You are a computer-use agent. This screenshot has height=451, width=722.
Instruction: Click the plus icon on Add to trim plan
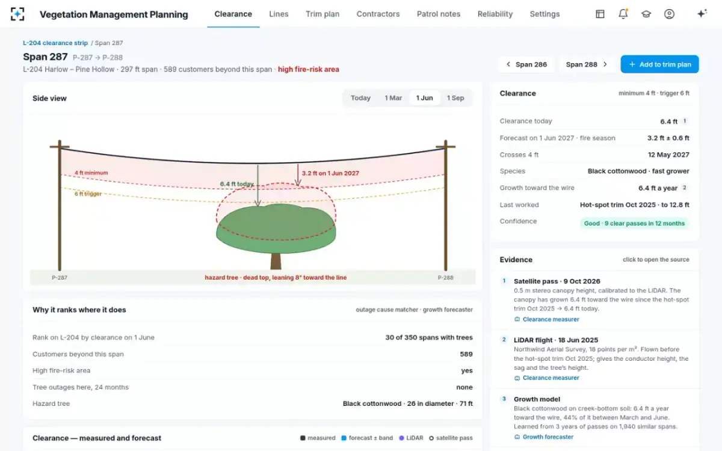pyautogui.click(x=632, y=64)
